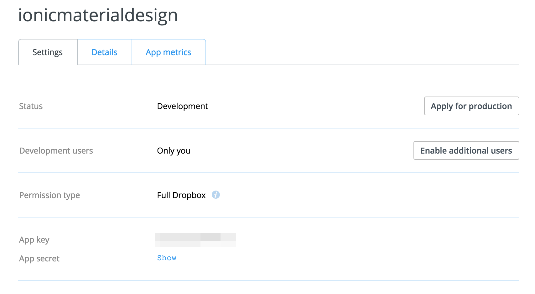
Task: Click the divider below the Status row
Action: [x=268, y=128]
